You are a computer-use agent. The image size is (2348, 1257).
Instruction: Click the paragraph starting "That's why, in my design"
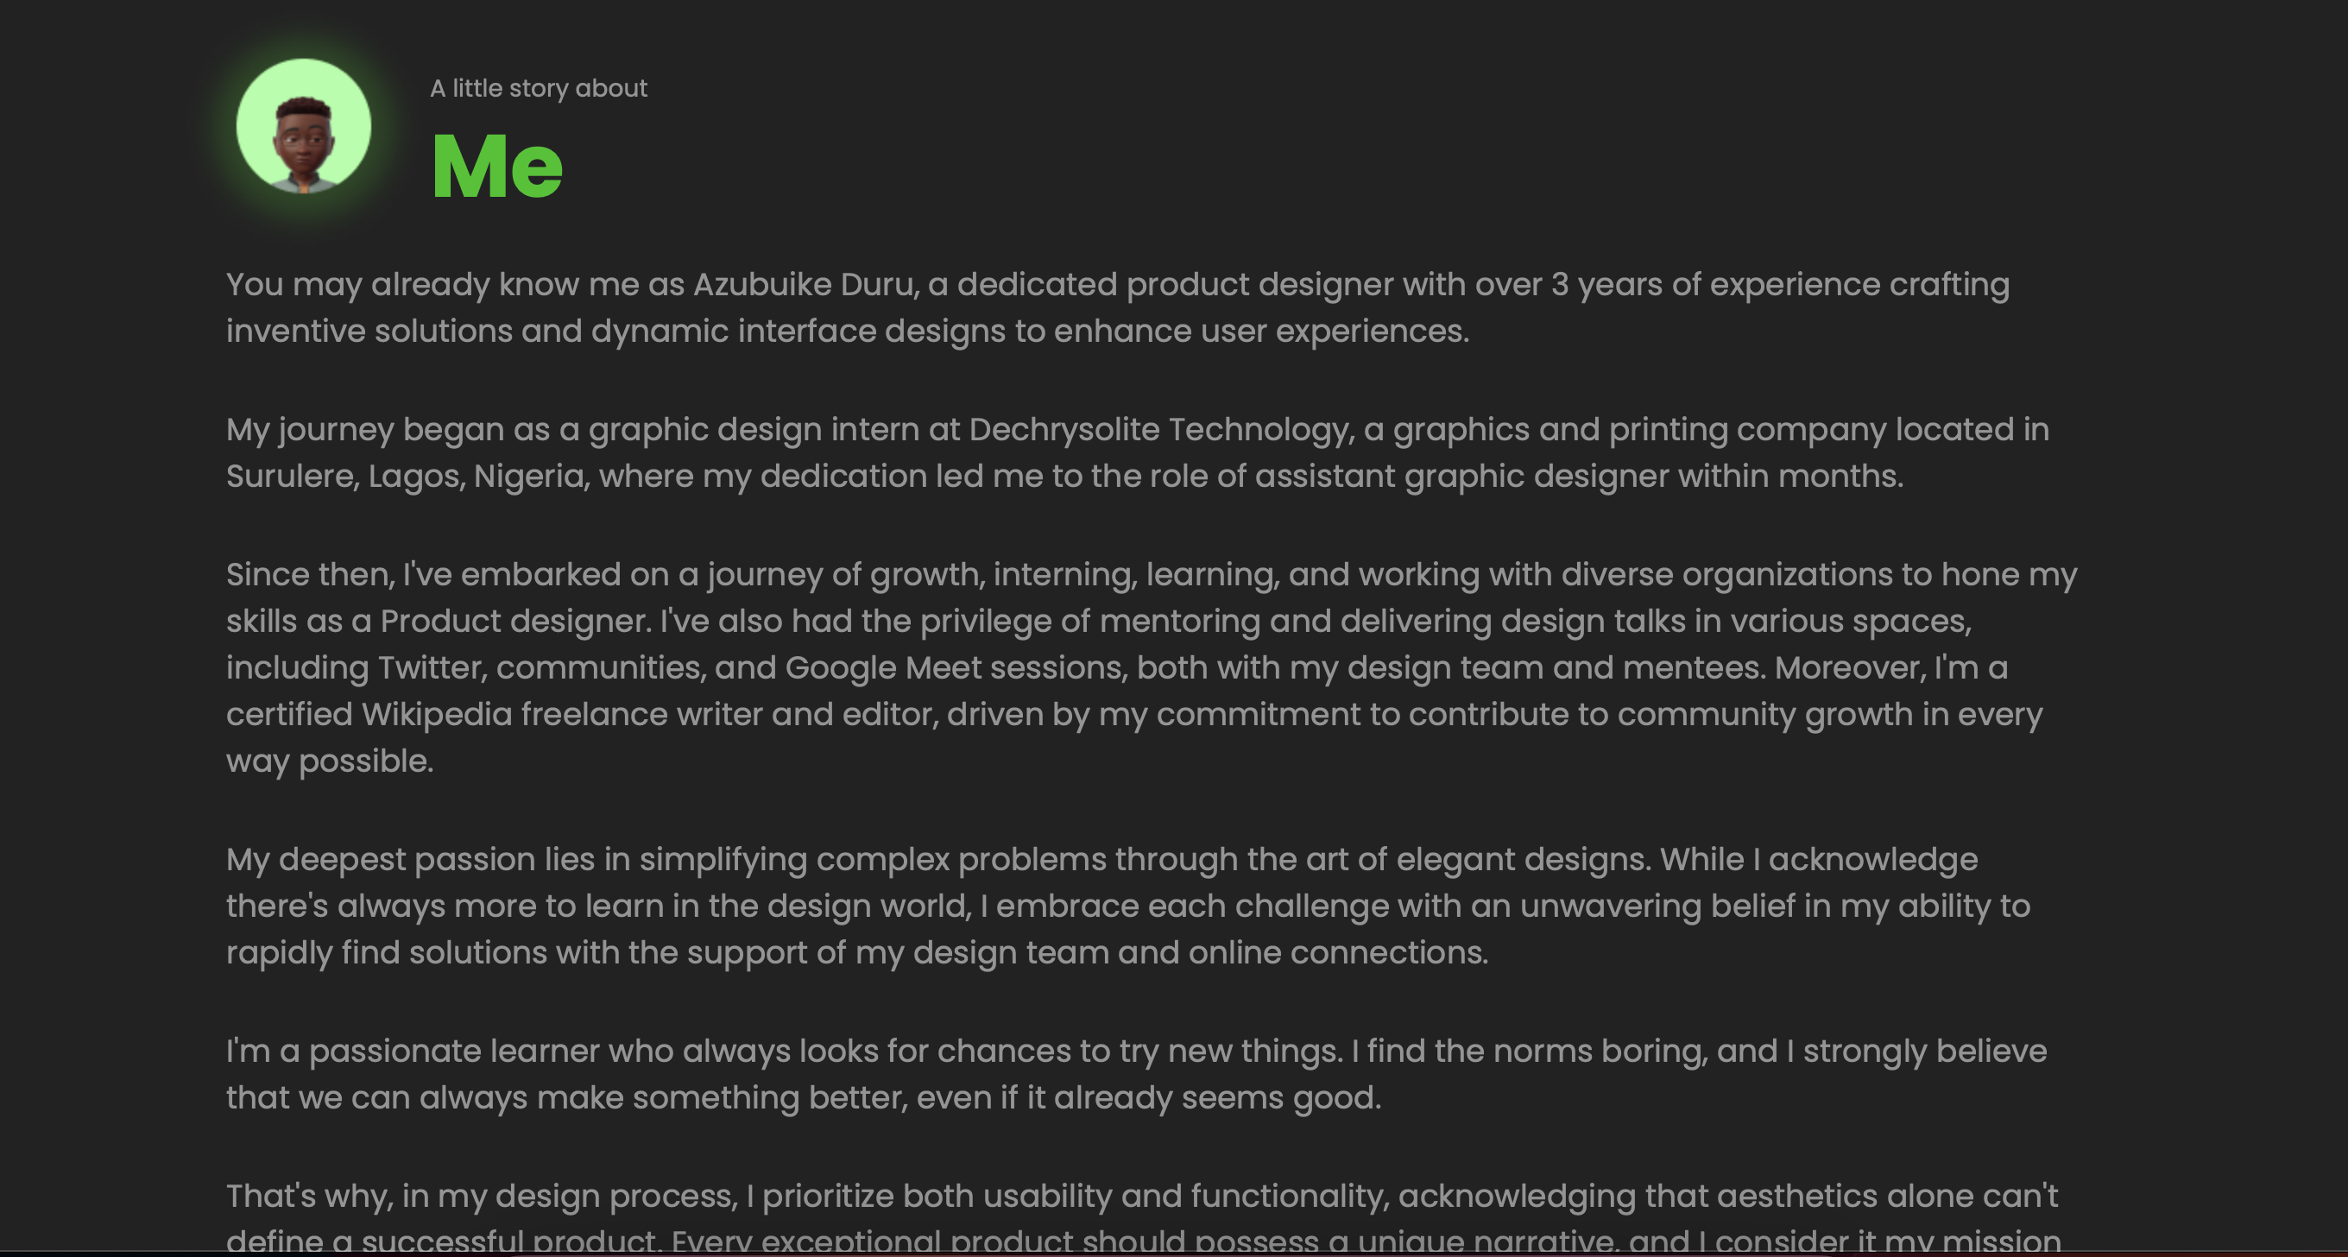pyautogui.click(x=1143, y=1218)
